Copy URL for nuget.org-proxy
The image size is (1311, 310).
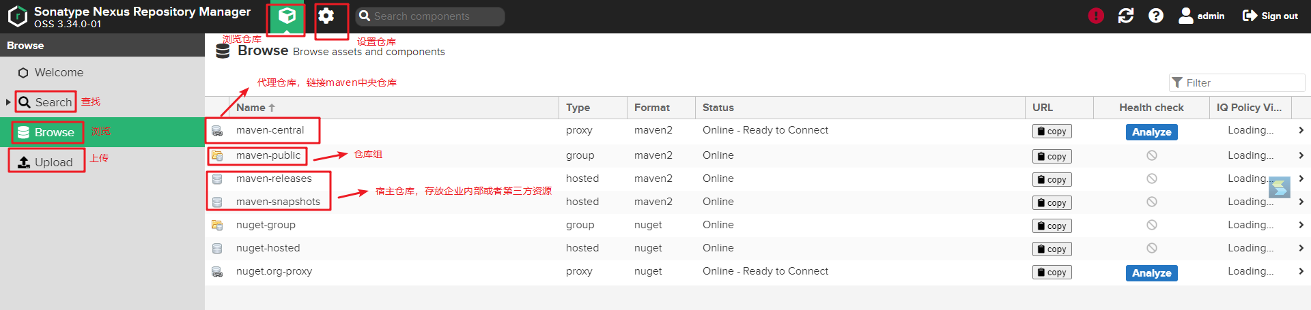tap(1052, 273)
